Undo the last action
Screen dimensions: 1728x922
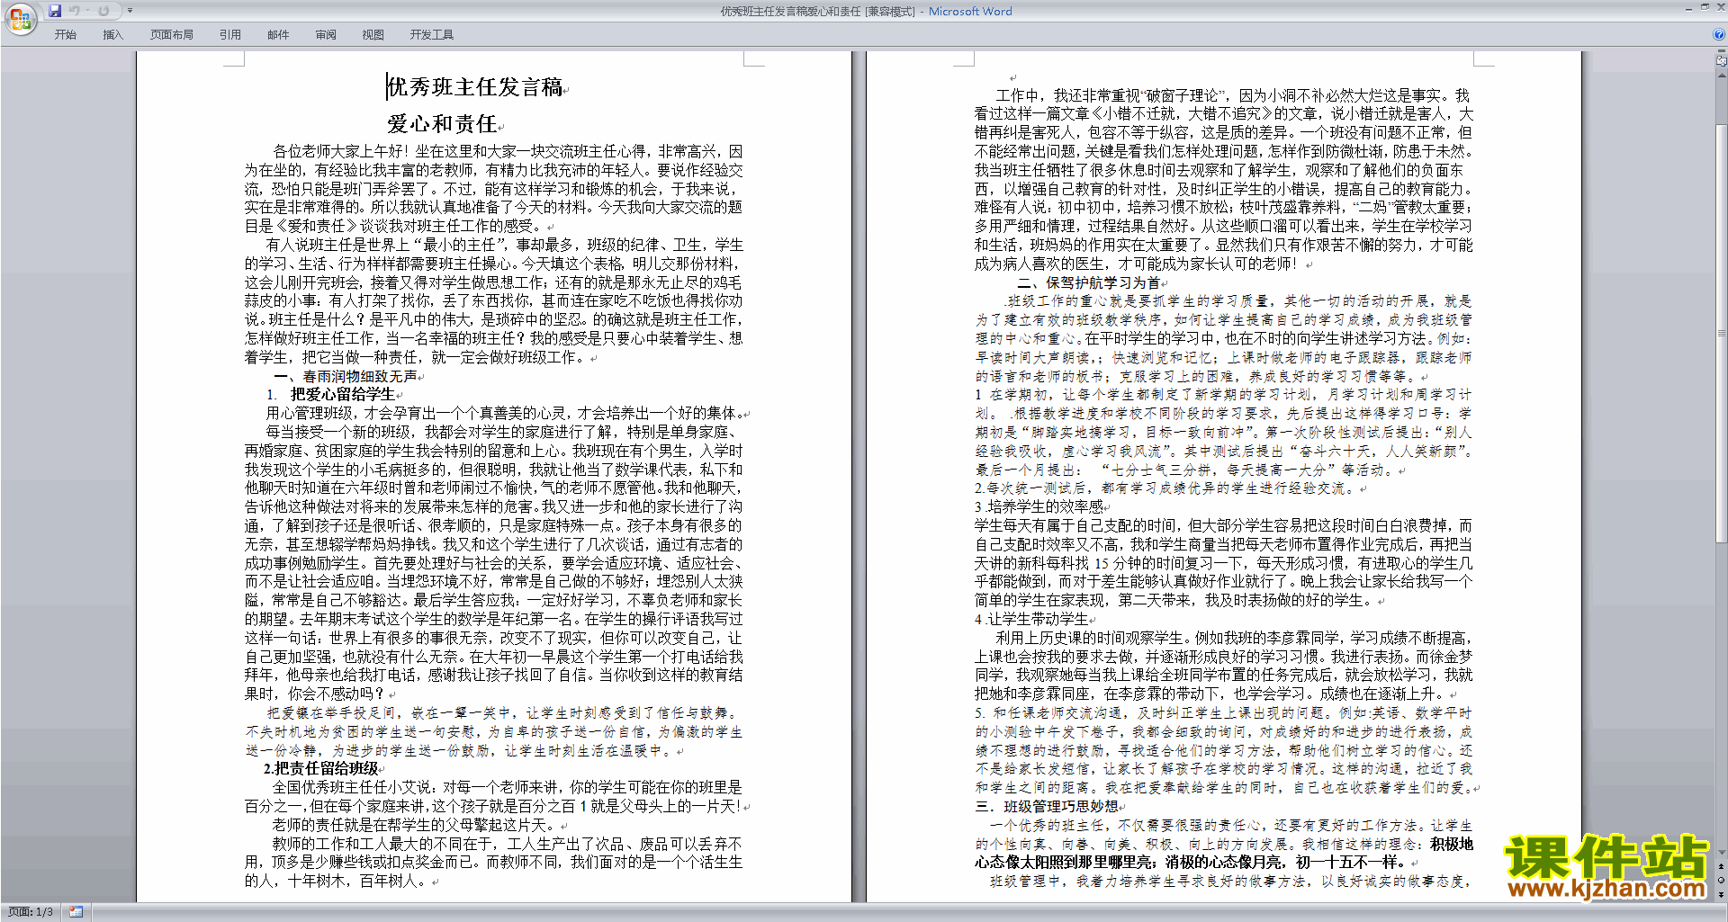(74, 11)
